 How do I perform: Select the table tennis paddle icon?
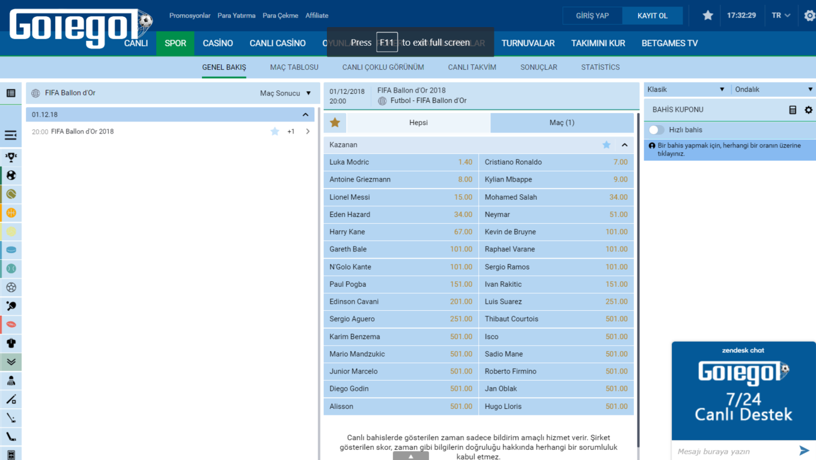11,306
